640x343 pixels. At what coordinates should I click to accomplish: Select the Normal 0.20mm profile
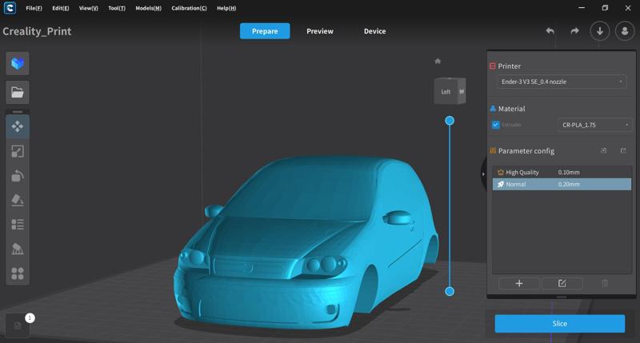click(x=562, y=184)
